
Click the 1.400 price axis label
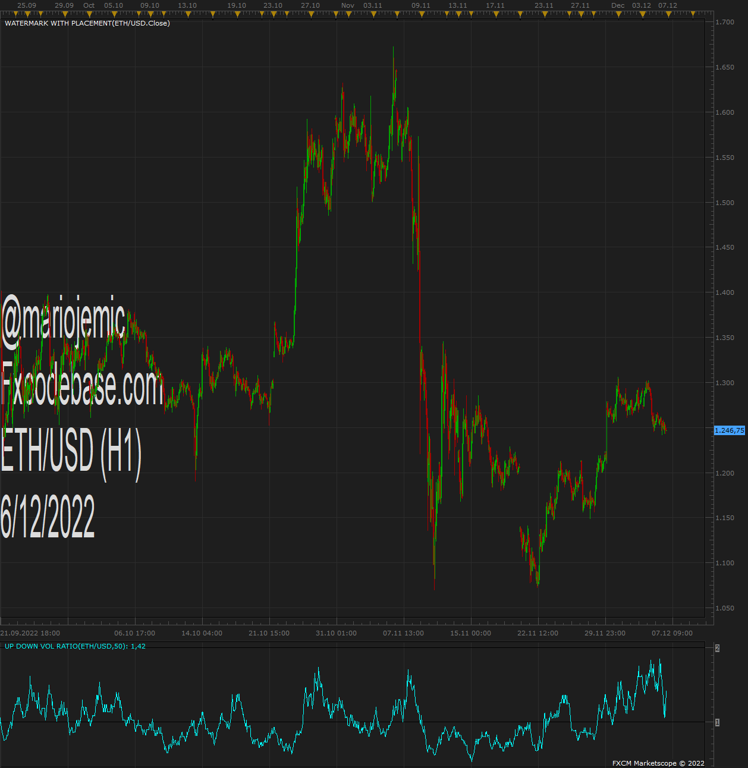(725, 292)
